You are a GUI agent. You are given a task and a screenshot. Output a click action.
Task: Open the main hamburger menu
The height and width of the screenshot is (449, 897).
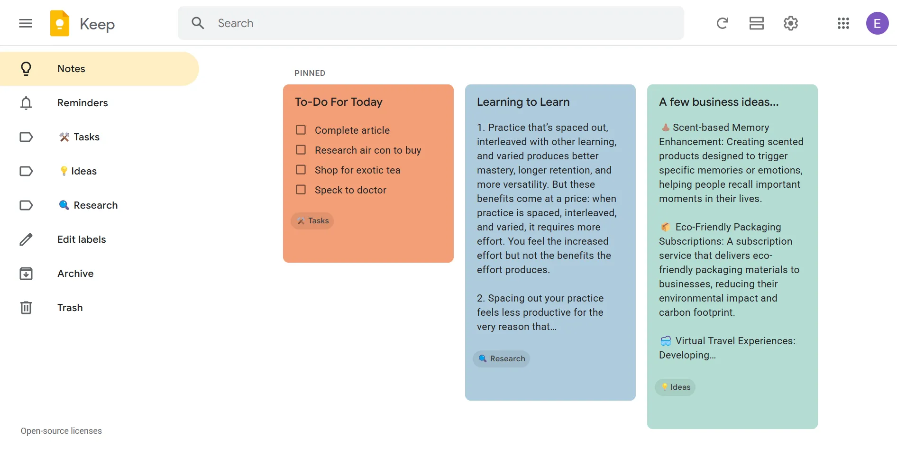[x=26, y=23]
